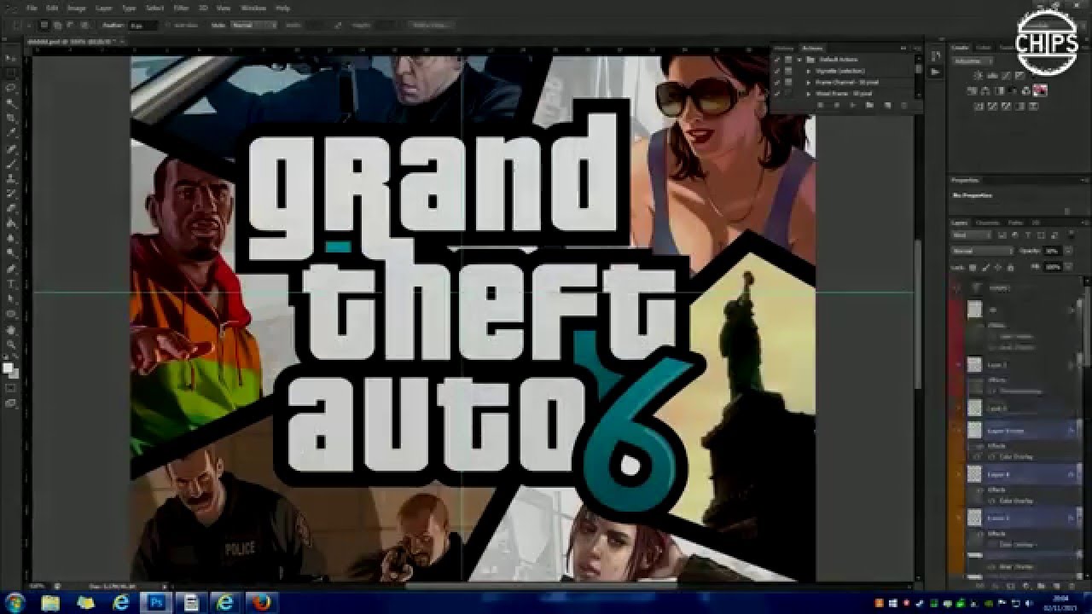Toggle the Wood Frame action checkbox
Image resolution: width=1092 pixels, height=614 pixels.
[777, 93]
